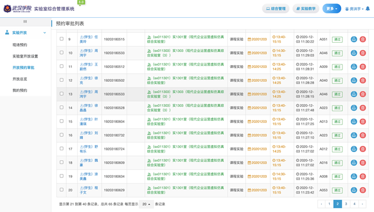Click the red delete icon in row 12

point(363,80)
